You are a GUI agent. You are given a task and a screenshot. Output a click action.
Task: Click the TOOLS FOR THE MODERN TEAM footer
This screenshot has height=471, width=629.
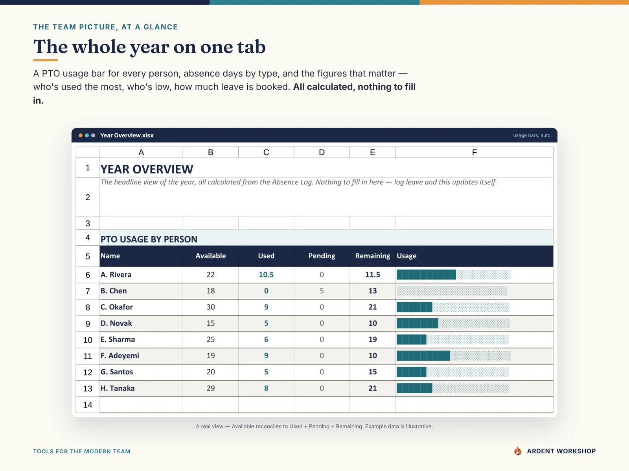coord(82,451)
